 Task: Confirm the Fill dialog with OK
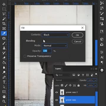[x=77, y=35]
